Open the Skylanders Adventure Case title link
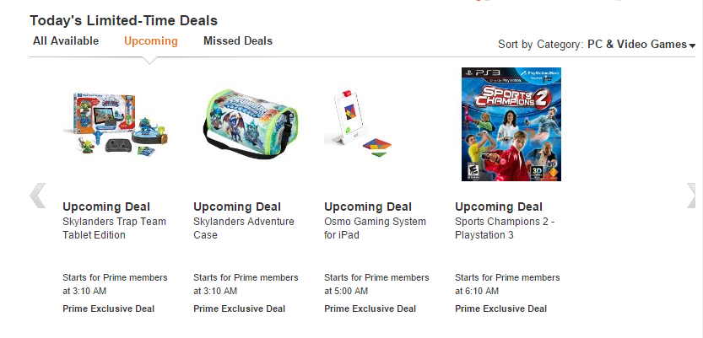The width and height of the screenshot is (703, 338). click(244, 228)
